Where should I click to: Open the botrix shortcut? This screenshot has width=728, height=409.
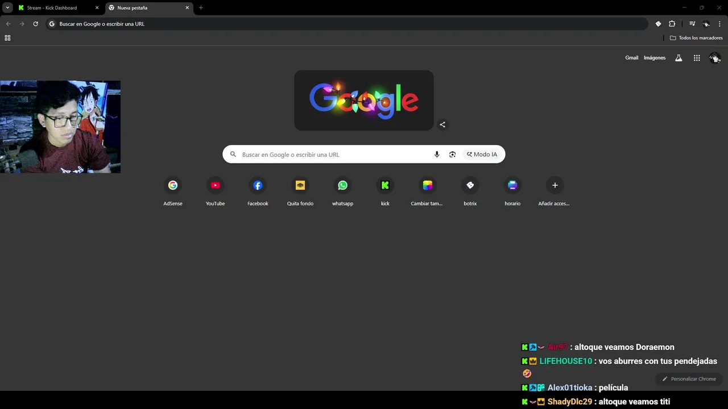(470, 192)
